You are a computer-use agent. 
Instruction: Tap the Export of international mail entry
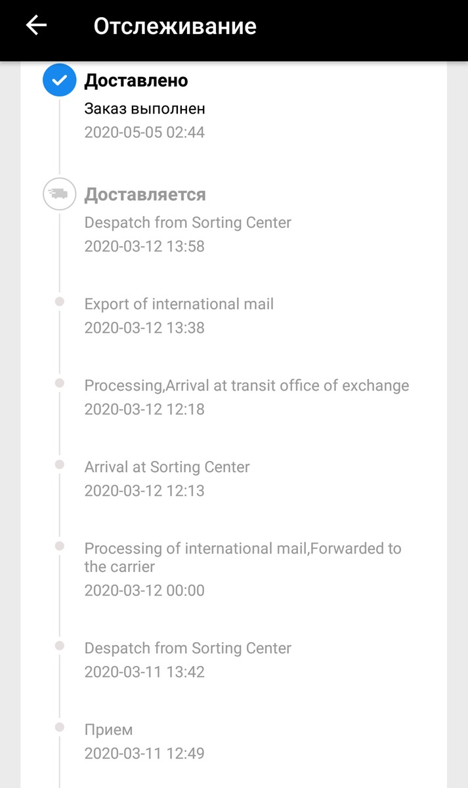(179, 304)
